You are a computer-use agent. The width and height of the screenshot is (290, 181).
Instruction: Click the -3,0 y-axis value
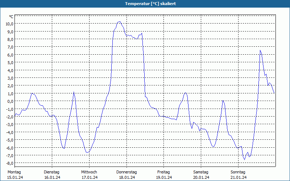pos(10,125)
